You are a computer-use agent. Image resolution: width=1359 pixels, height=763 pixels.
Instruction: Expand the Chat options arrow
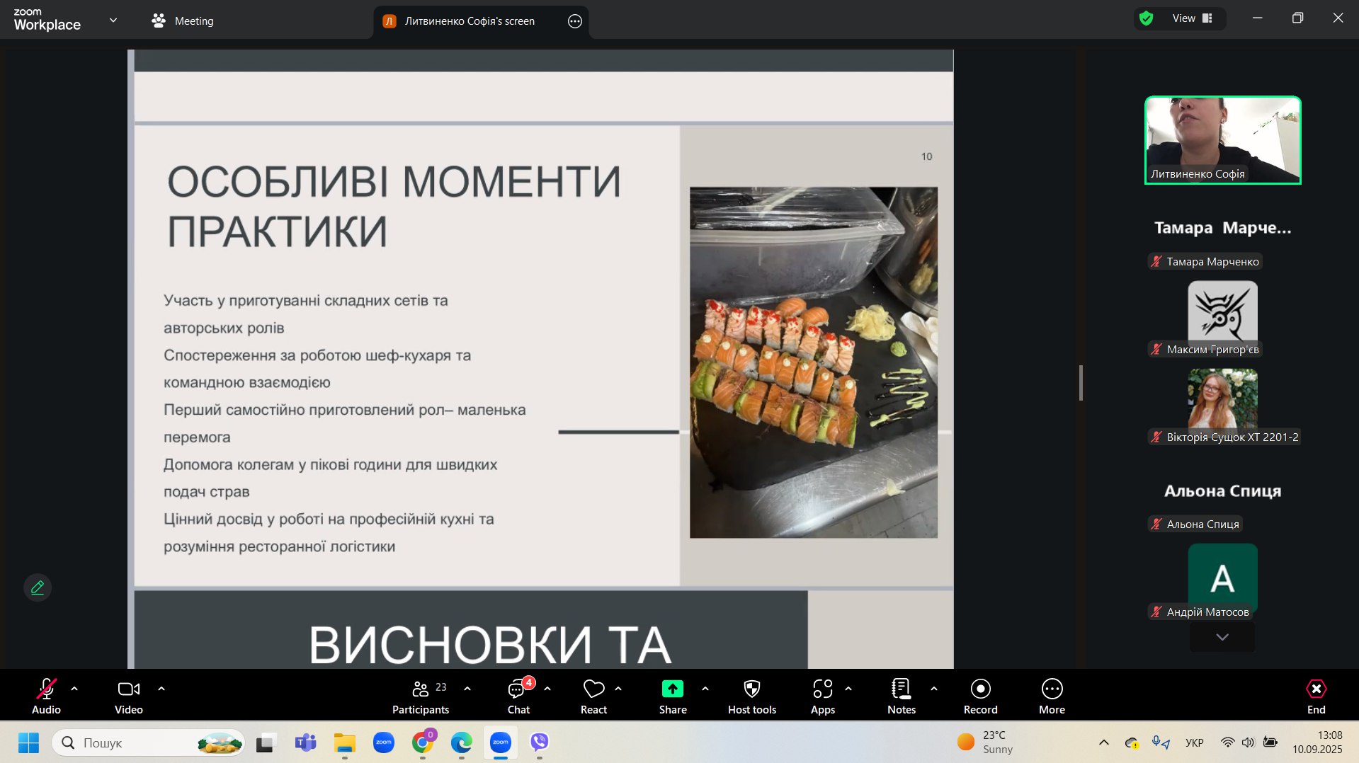point(547,689)
